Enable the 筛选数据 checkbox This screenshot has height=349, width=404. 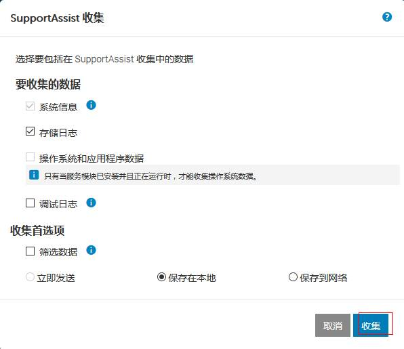[x=30, y=251]
